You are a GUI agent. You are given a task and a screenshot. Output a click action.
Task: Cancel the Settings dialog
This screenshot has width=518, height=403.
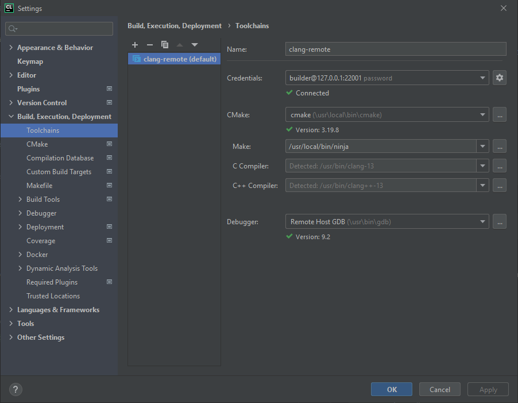440,389
